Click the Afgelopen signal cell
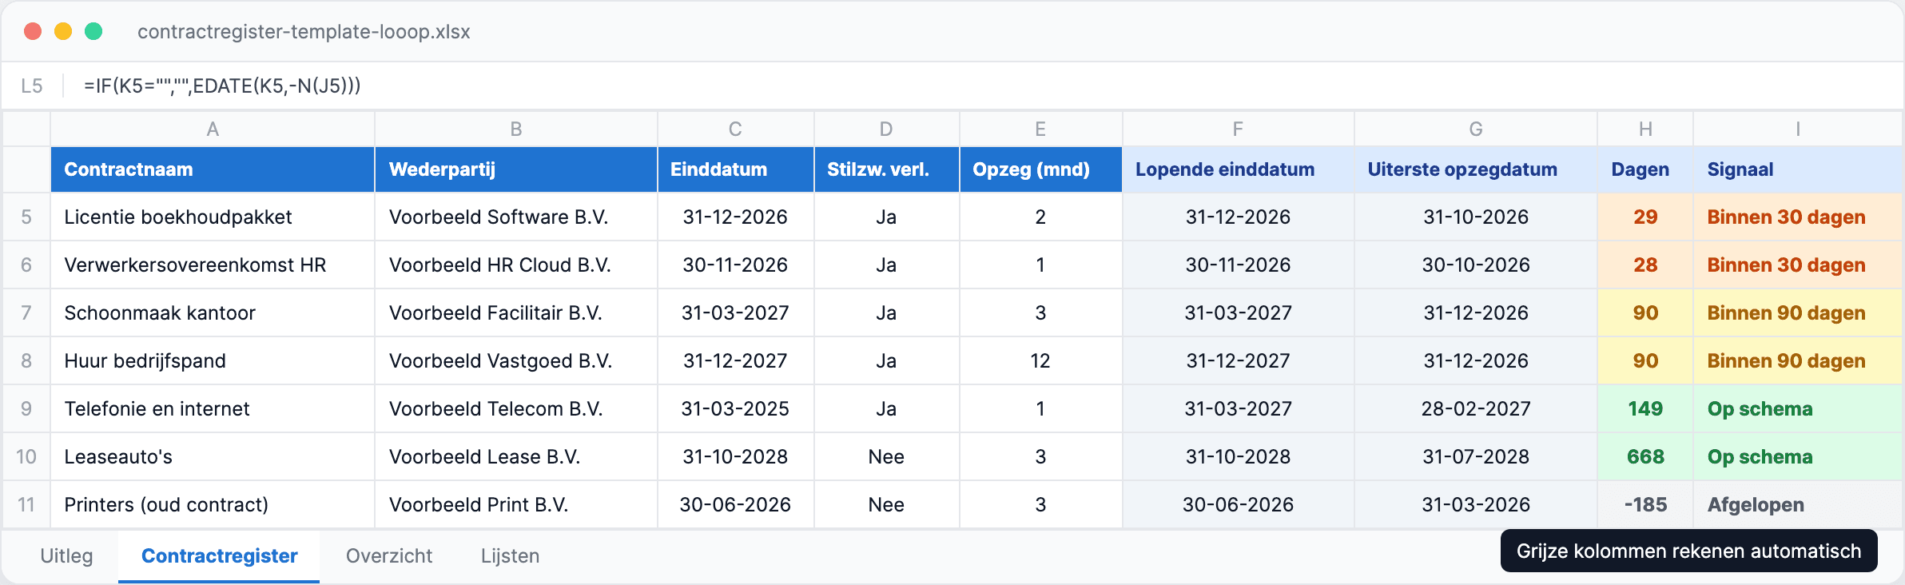The width and height of the screenshot is (1905, 585). (1797, 504)
